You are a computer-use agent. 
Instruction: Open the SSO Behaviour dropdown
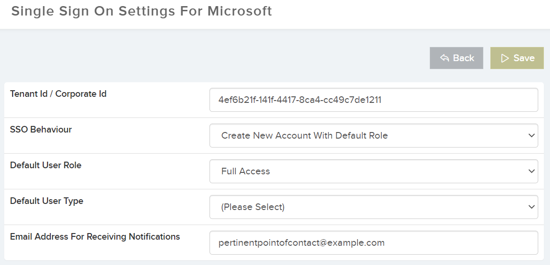(373, 136)
